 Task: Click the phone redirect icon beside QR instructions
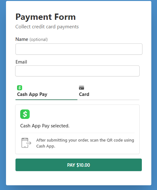click(26, 143)
